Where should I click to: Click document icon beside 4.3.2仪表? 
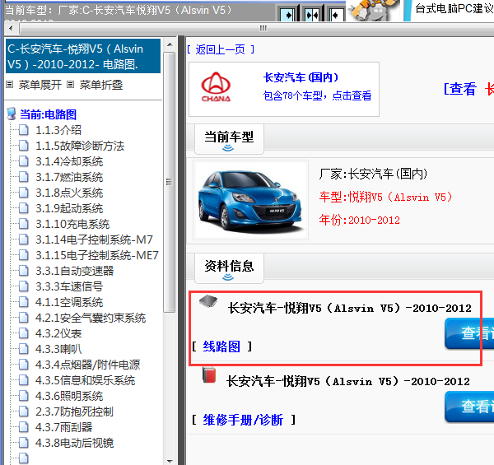click(x=24, y=333)
